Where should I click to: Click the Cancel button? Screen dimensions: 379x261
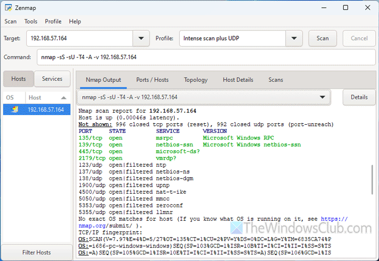[x=359, y=39]
